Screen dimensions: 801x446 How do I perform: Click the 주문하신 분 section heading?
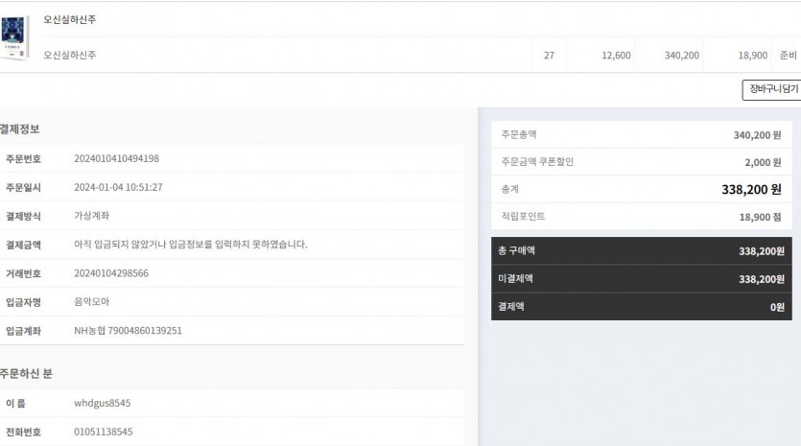tap(26, 373)
